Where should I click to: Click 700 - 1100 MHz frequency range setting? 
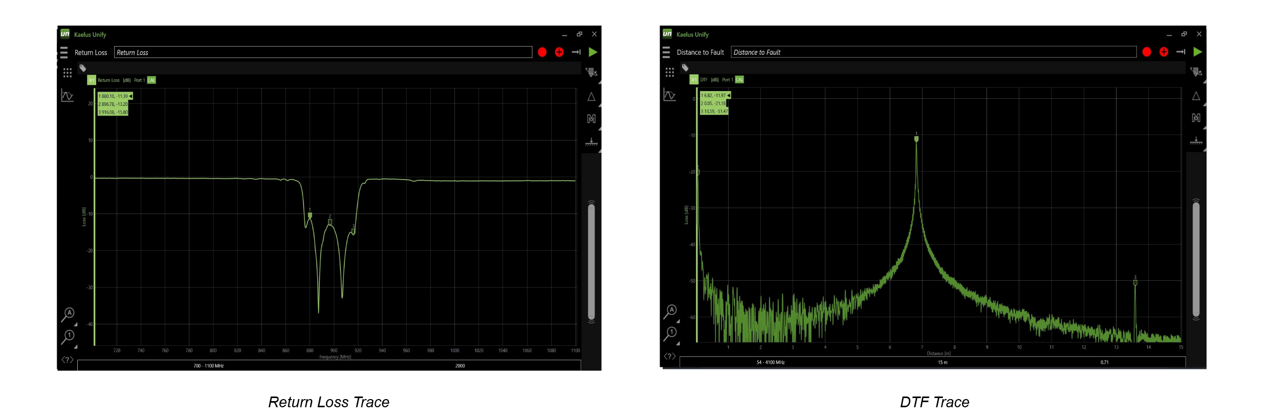(x=208, y=366)
